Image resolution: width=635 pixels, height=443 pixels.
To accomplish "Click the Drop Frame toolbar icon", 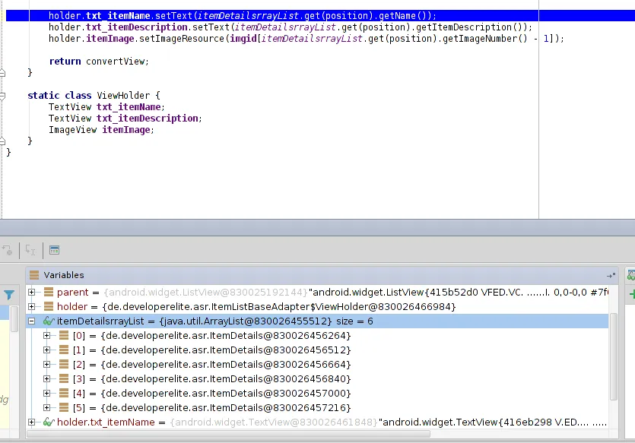I will pyautogui.click(x=8, y=250).
